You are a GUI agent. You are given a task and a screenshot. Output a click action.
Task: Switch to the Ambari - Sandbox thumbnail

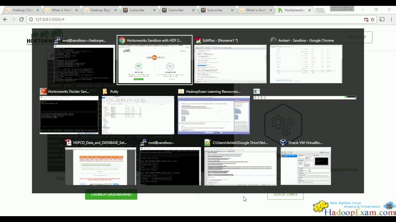click(306, 64)
